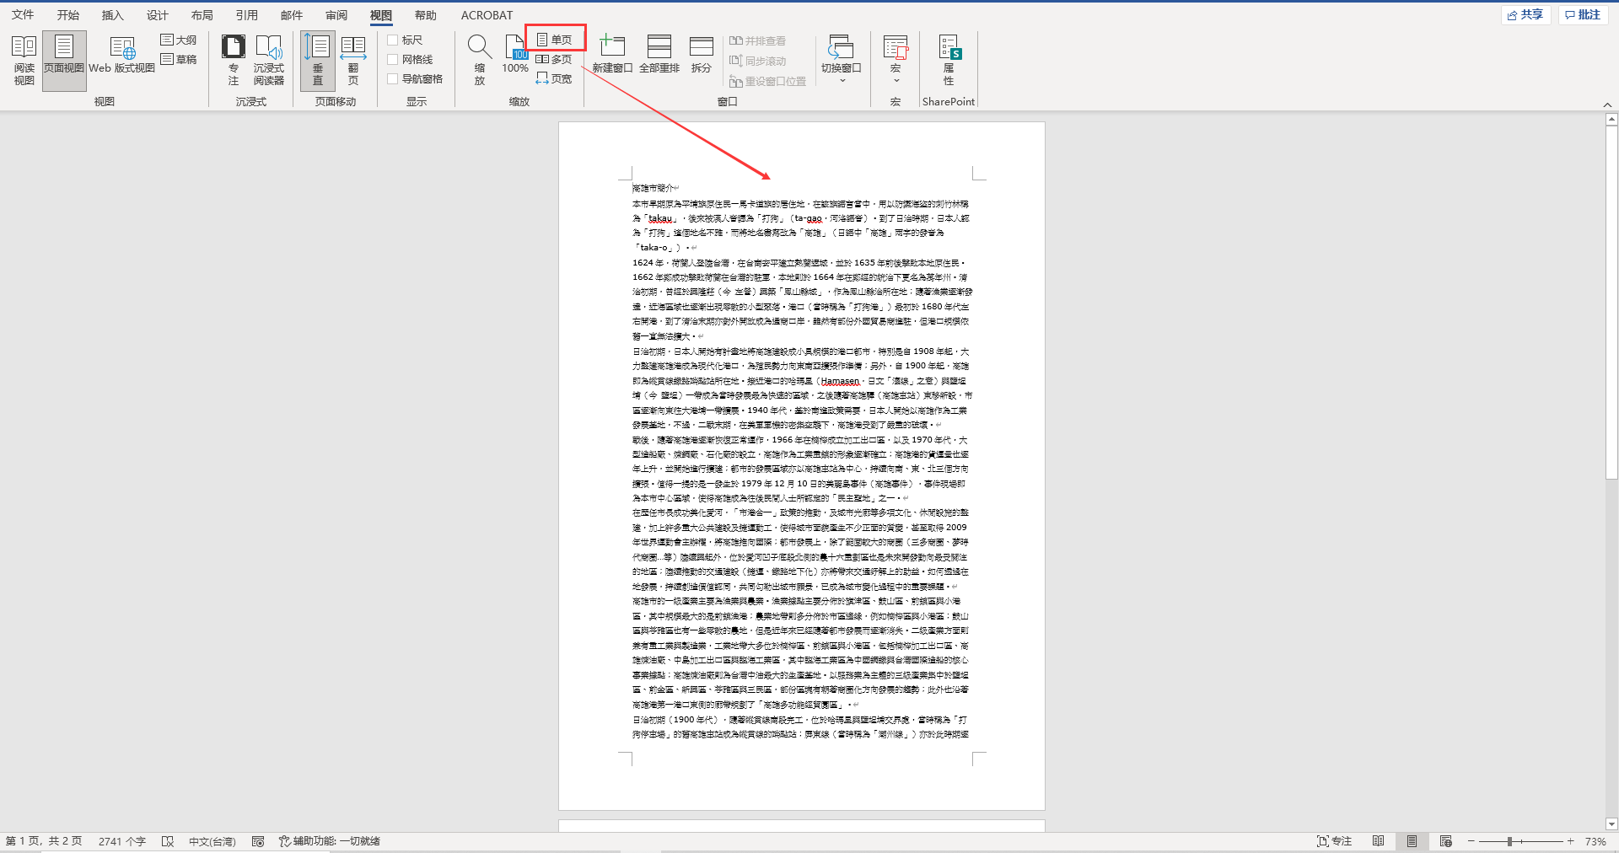Set zoom to 100%
1619x853 pixels.
coord(515,56)
